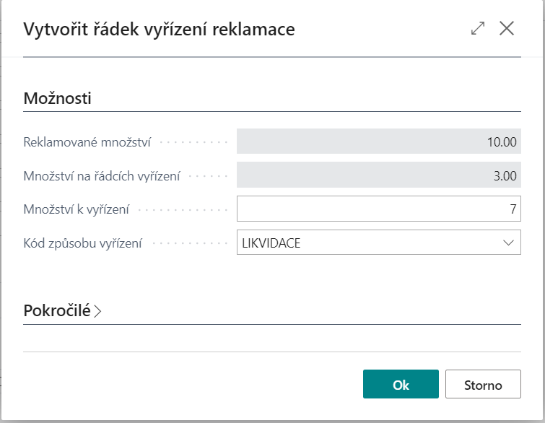Click the Kód způsobu vyřízení label
Screen dimensions: 545x423
(83, 243)
